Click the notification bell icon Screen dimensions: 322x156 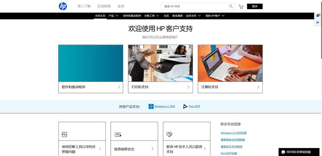click(318, 15)
